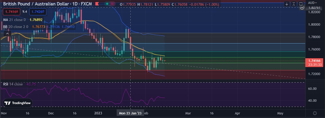This screenshot has width=325, height=118.
Task: Maximize the chart pane
Action: point(301,4)
